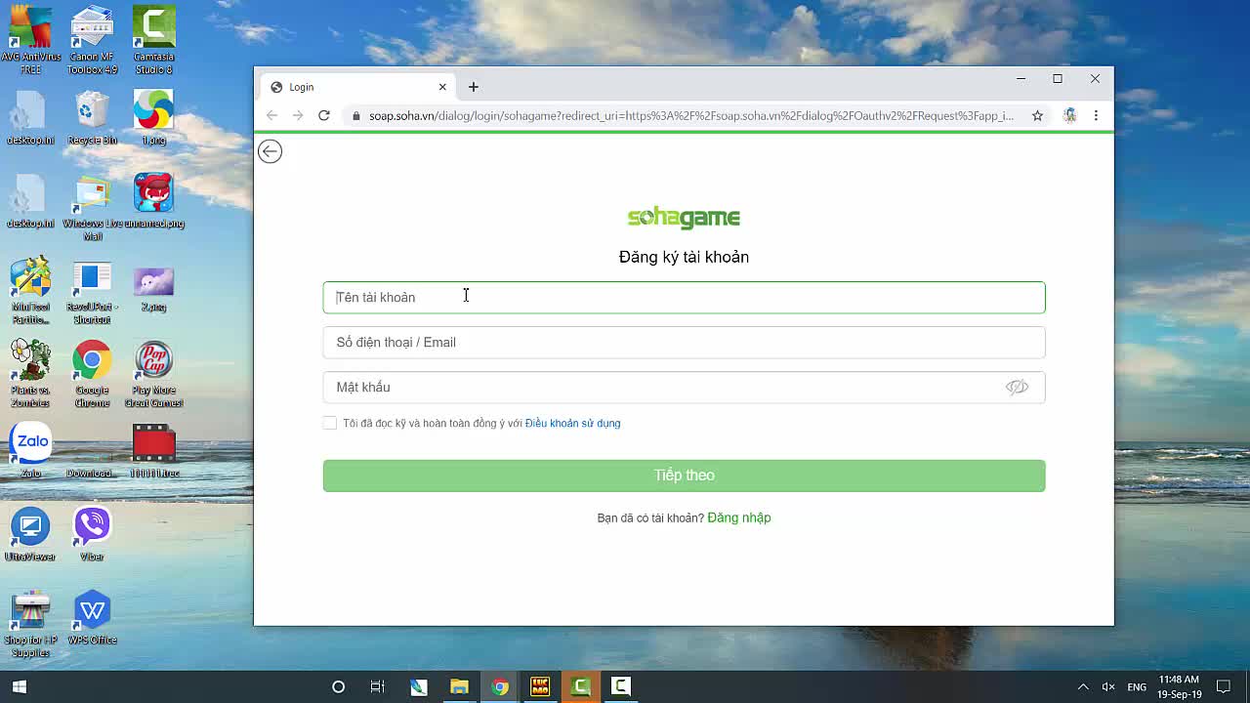Image resolution: width=1250 pixels, height=703 pixels.
Task: Maximize the Chrome window
Action: tap(1058, 78)
